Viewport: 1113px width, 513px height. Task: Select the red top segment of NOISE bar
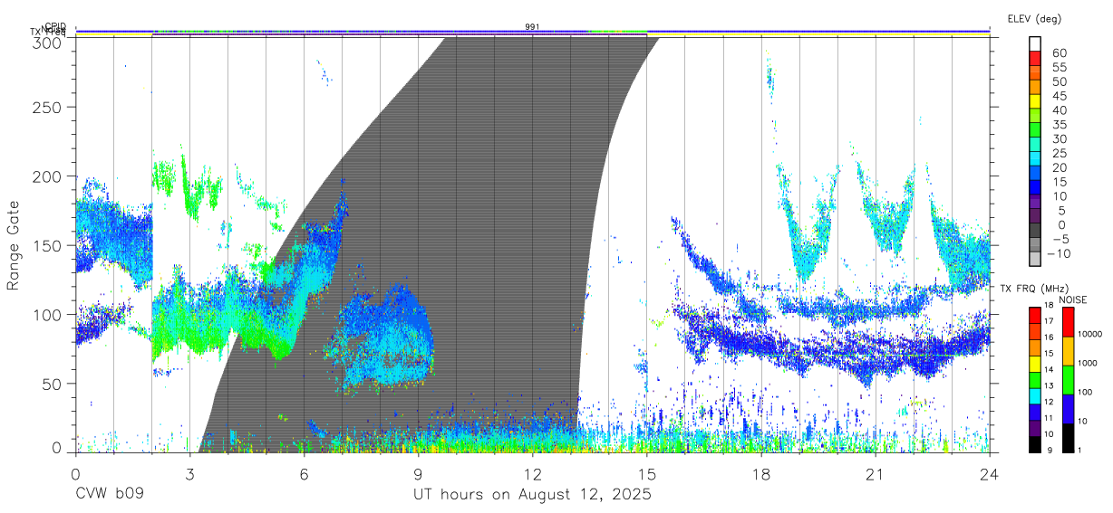1067,322
